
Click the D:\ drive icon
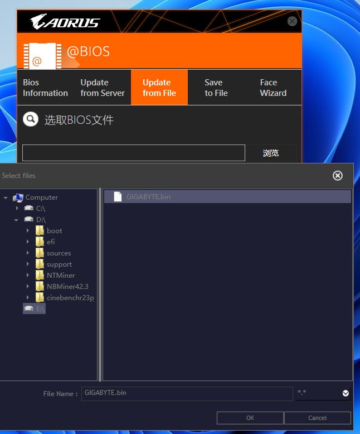click(29, 219)
